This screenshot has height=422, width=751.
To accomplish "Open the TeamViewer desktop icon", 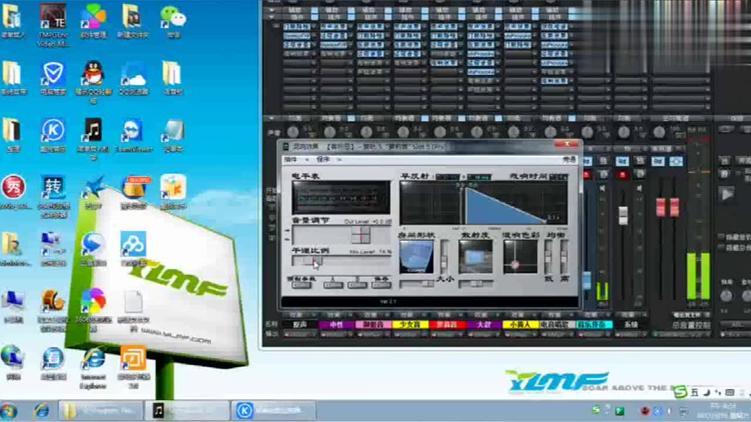I will click(133, 132).
